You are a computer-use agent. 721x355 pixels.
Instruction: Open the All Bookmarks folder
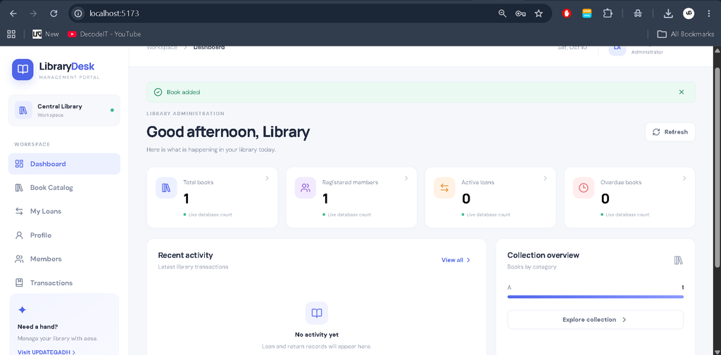point(685,34)
